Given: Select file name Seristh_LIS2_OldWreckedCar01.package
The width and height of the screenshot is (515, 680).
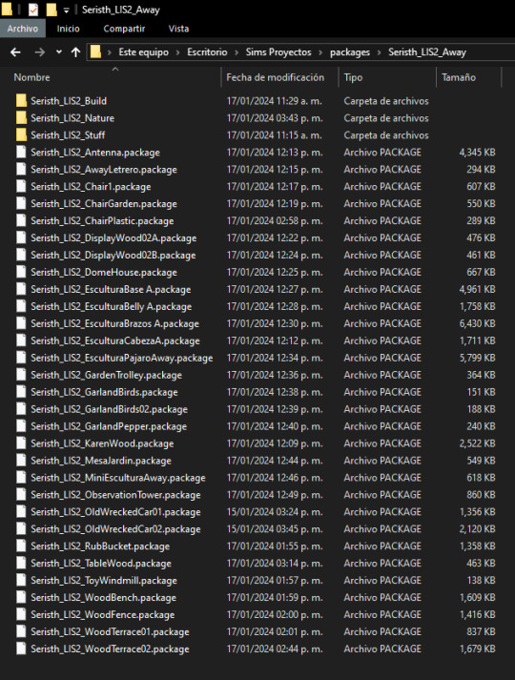Looking at the screenshot, I should pos(115,512).
